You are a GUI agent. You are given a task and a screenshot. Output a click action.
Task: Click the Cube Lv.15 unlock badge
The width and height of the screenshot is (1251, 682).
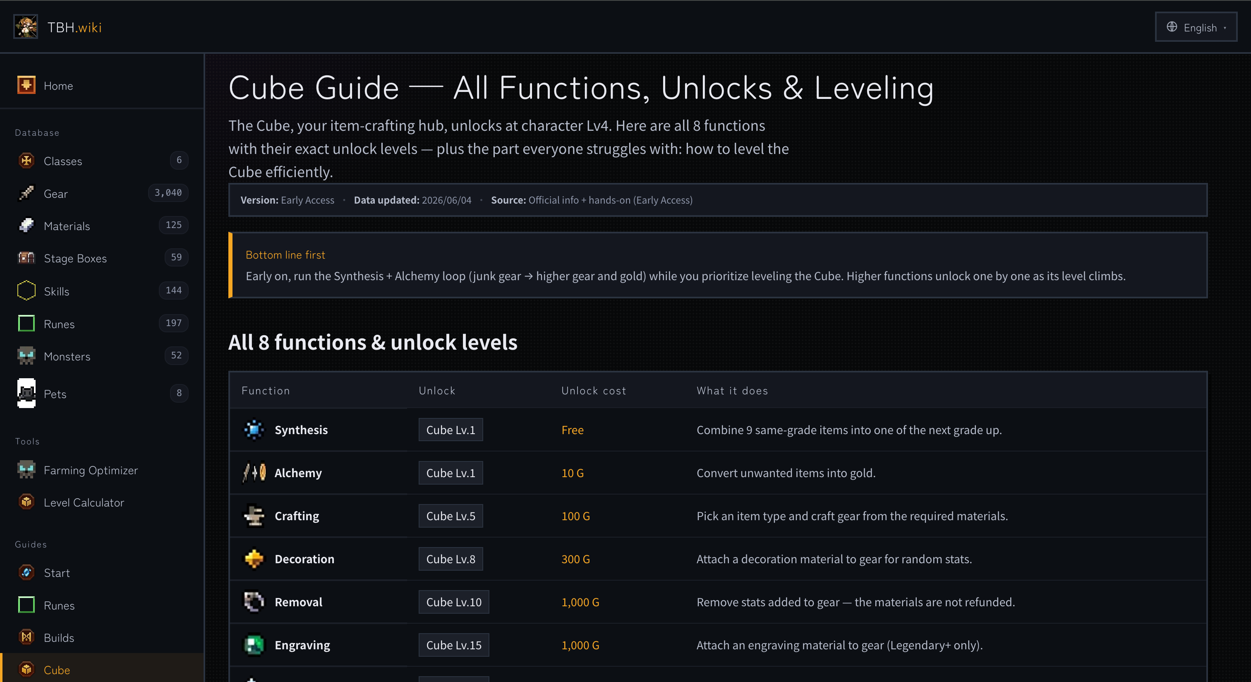point(453,645)
